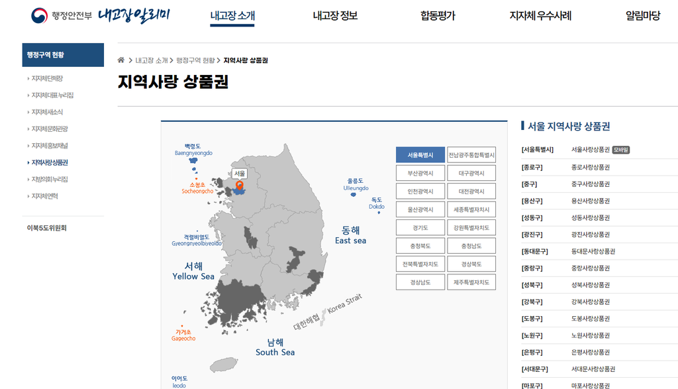Select the 경기도 region button
Image resolution: width=678 pixels, height=389 pixels.
pos(420,227)
